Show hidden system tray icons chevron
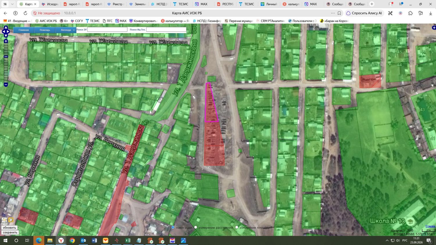Screen dimensions: 436x245 coord(387,240)
